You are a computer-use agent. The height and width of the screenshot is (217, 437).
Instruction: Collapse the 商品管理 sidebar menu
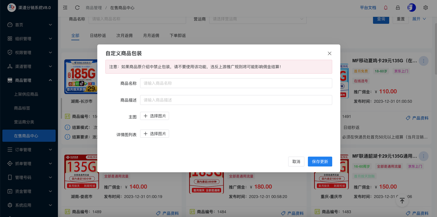coord(29,80)
